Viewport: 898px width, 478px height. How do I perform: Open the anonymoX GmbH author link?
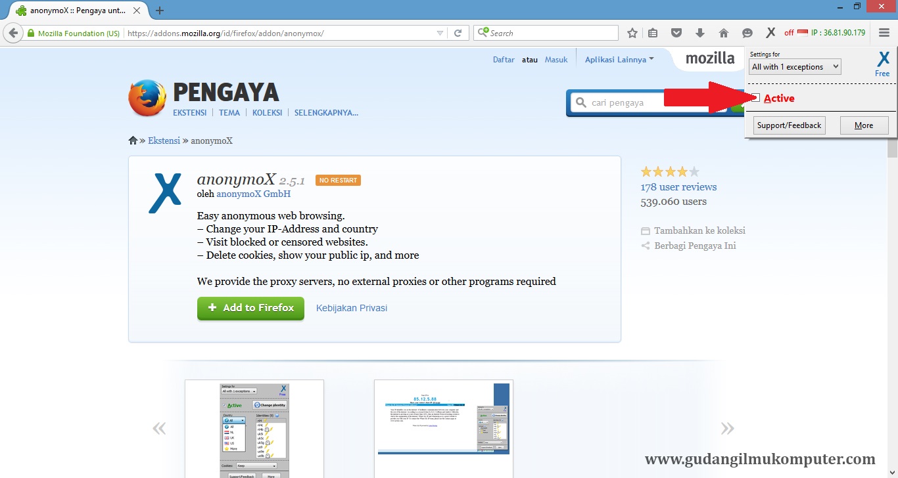click(x=253, y=194)
